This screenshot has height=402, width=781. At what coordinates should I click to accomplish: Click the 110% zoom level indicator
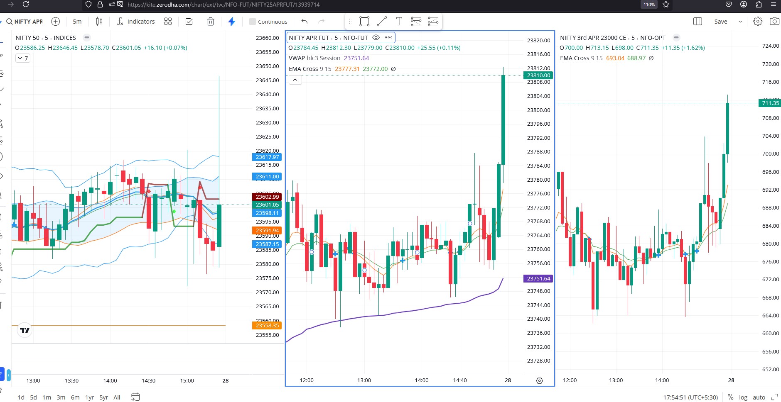coord(649,5)
